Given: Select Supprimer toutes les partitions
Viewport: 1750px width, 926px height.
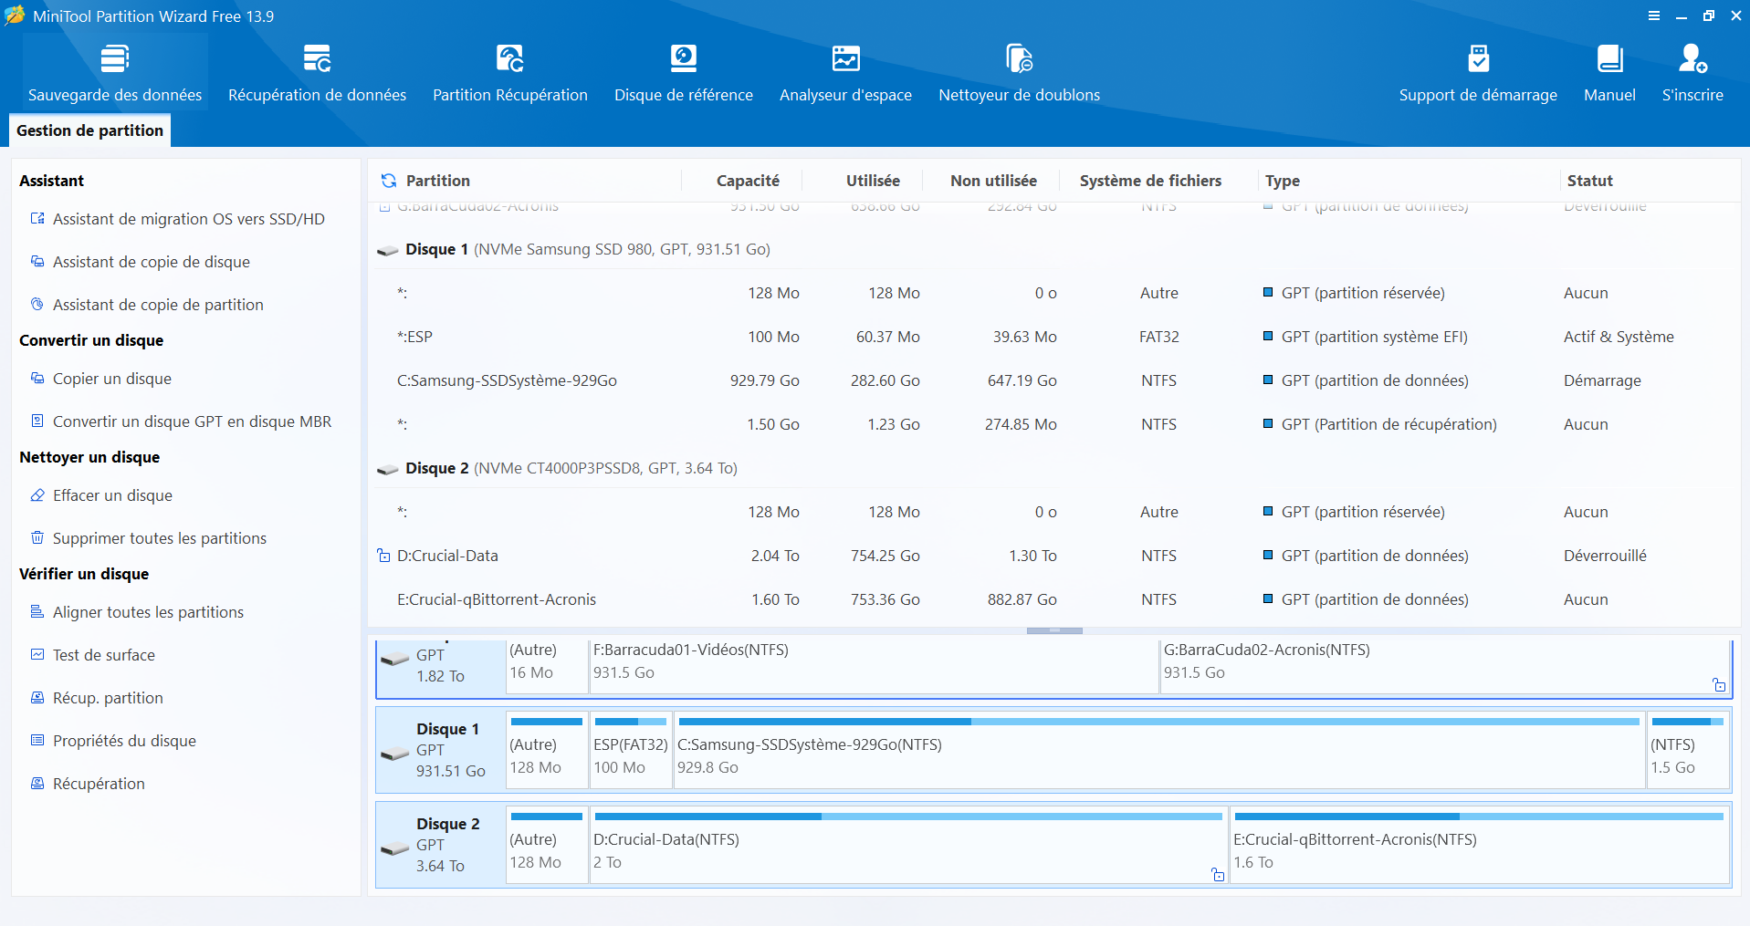Looking at the screenshot, I should tap(150, 538).
